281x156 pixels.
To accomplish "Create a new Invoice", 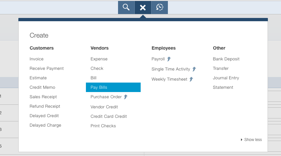I will [36, 59].
